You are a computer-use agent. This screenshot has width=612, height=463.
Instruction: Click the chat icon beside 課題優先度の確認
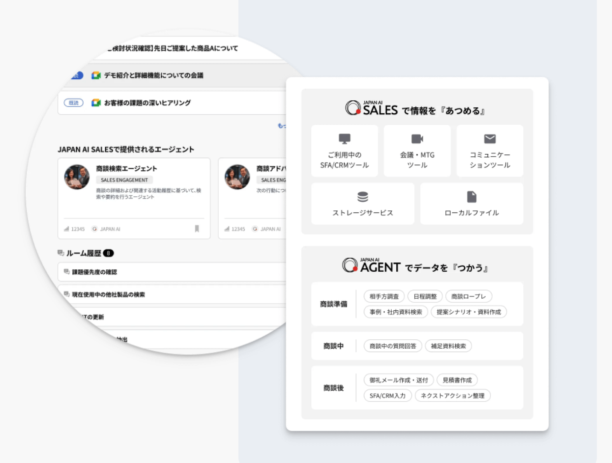[x=67, y=272]
